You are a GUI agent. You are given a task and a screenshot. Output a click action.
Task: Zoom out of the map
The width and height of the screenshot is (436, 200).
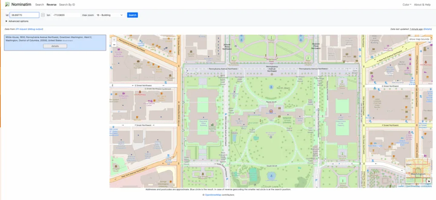point(114,45)
